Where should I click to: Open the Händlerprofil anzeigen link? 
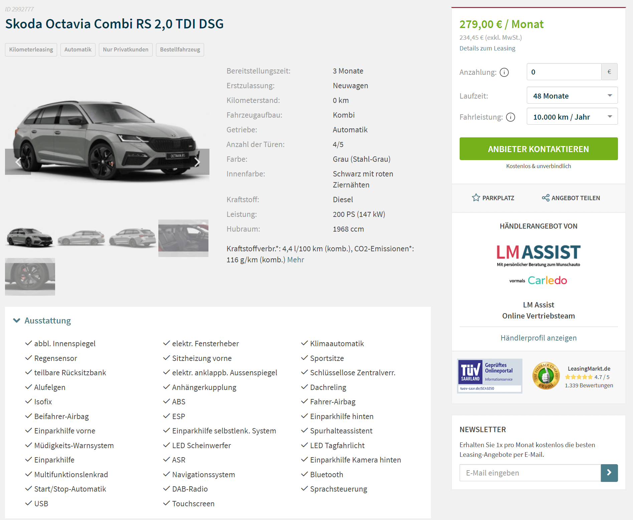pyautogui.click(x=538, y=338)
